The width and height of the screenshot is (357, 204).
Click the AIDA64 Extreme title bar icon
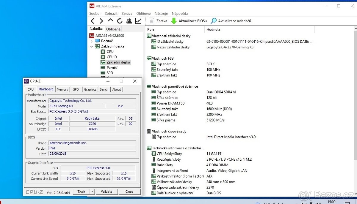click(x=92, y=6)
